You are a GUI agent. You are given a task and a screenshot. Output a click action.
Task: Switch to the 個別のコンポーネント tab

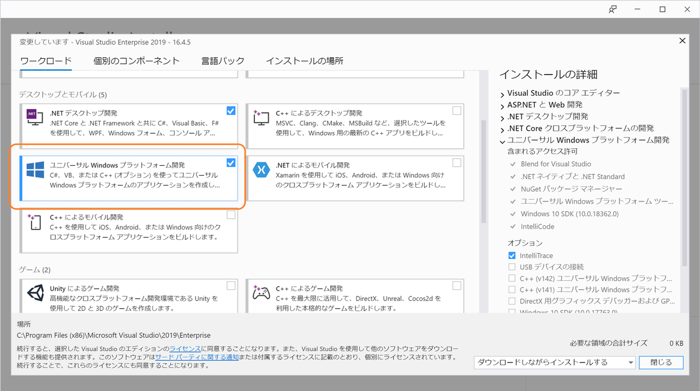tap(136, 61)
